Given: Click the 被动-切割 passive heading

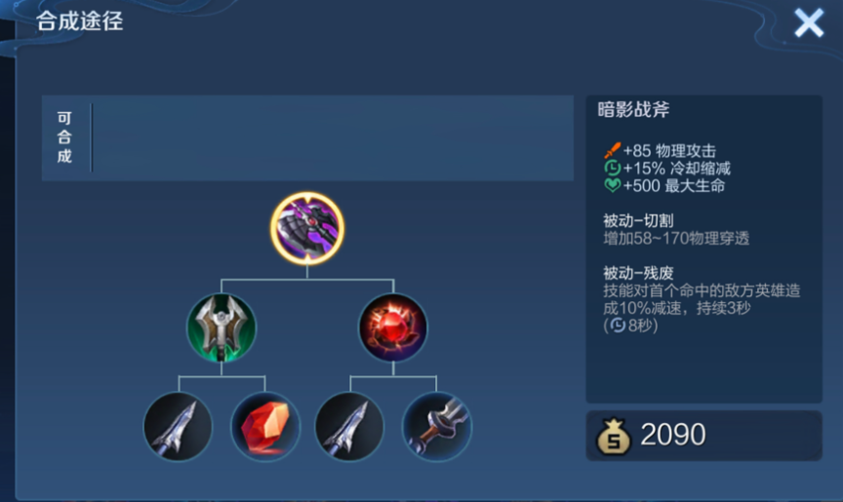Looking at the screenshot, I should (638, 220).
